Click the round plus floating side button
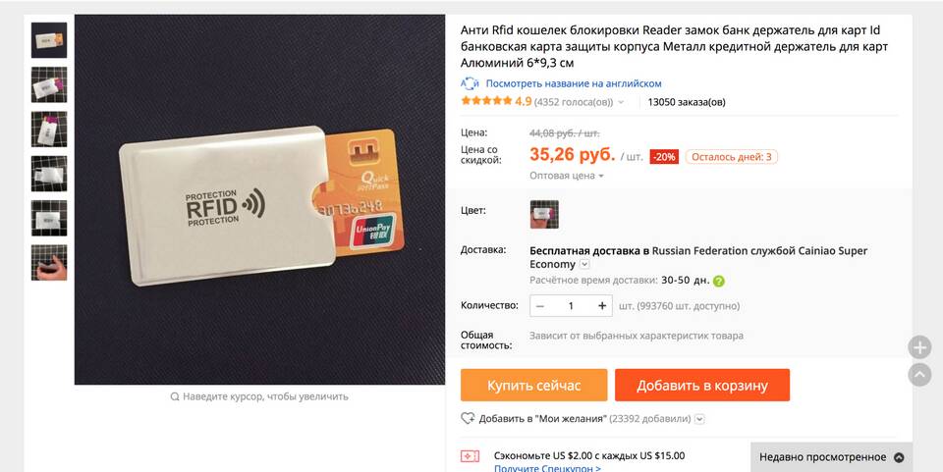 (919, 347)
